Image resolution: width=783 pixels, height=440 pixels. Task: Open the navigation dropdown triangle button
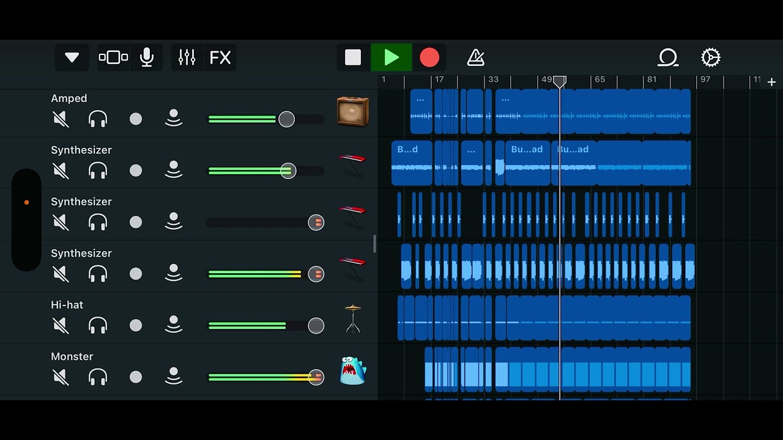(72, 57)
